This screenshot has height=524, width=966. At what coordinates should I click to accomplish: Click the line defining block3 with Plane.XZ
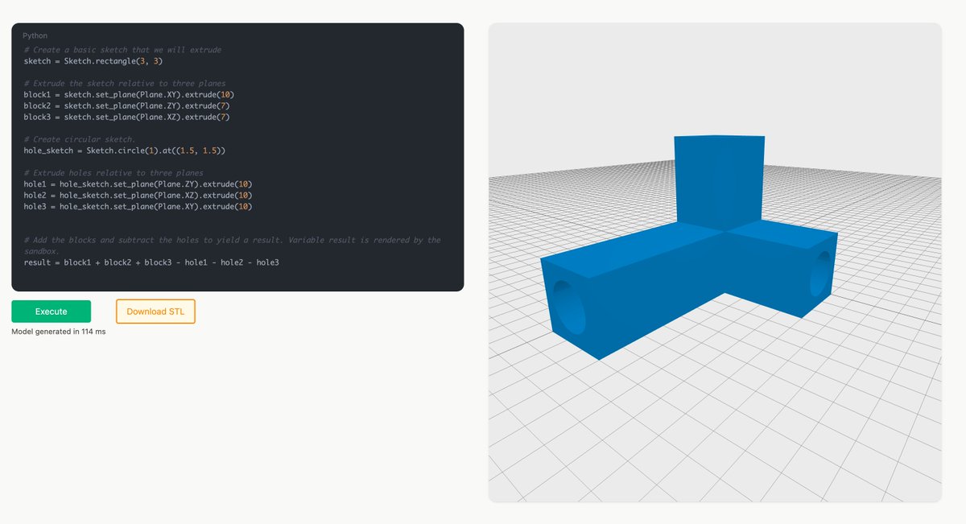pyautogui.click(x=127, y=118)
